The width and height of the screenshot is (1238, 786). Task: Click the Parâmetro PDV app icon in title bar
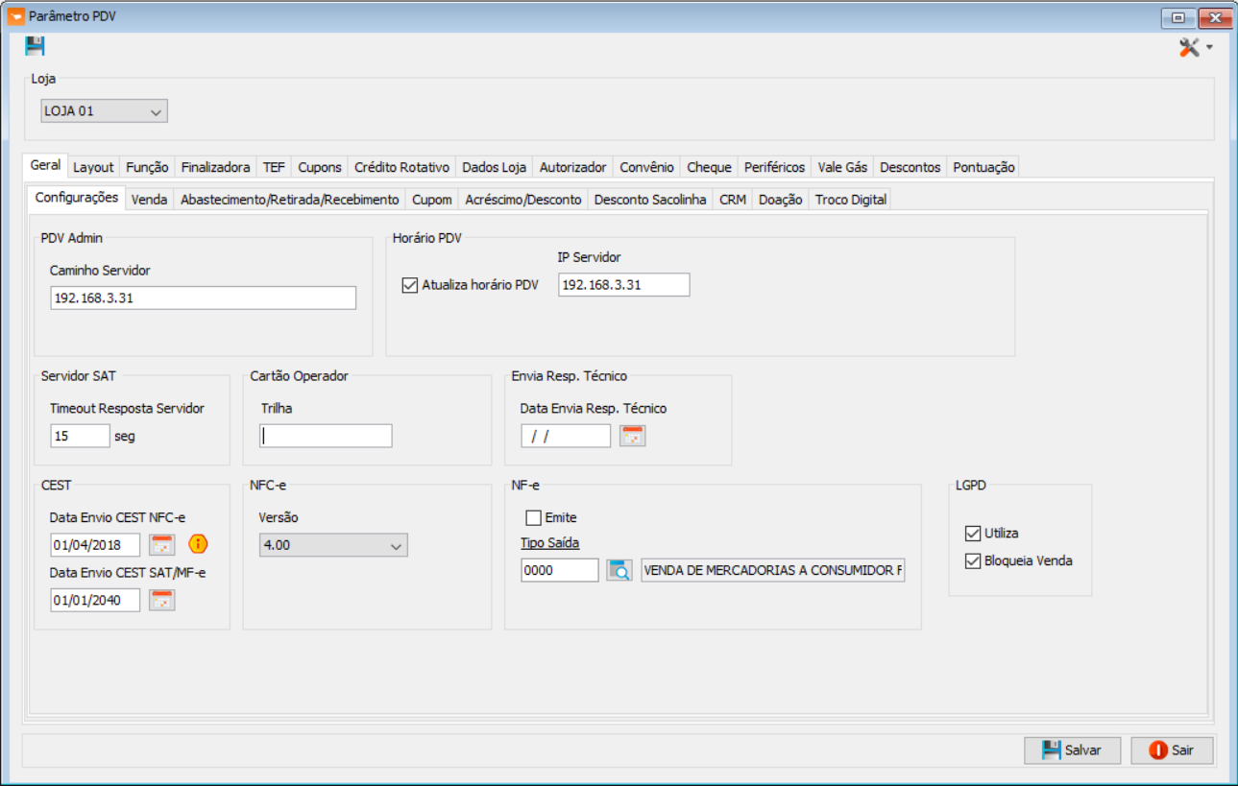[x=15, y=16]
